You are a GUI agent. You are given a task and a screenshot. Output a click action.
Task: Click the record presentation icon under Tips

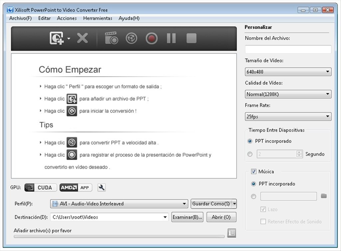pos(72,155)
